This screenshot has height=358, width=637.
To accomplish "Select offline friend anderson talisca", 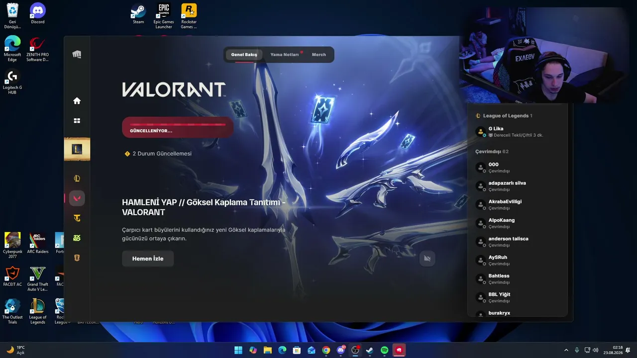I will pyautogui.click(x=518, y=242).
